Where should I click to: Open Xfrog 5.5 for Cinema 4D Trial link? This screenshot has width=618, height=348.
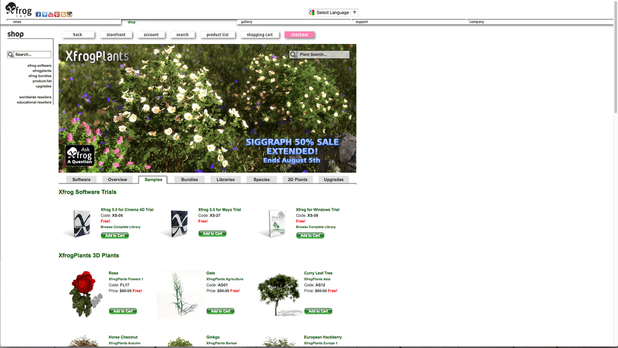pos(127,210)
